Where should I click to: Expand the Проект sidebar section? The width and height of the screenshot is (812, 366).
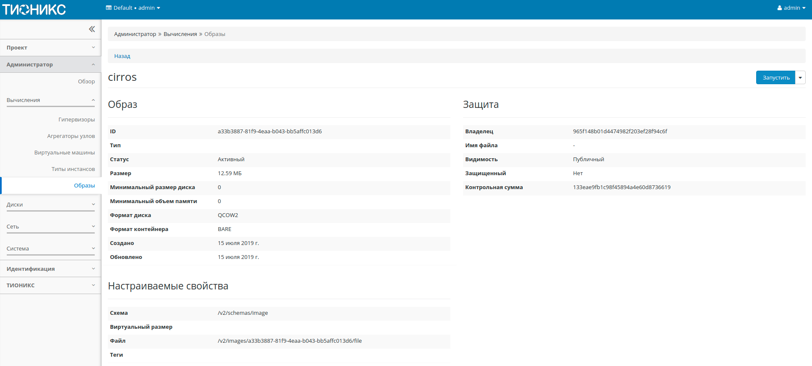click(x=50, y=48)
